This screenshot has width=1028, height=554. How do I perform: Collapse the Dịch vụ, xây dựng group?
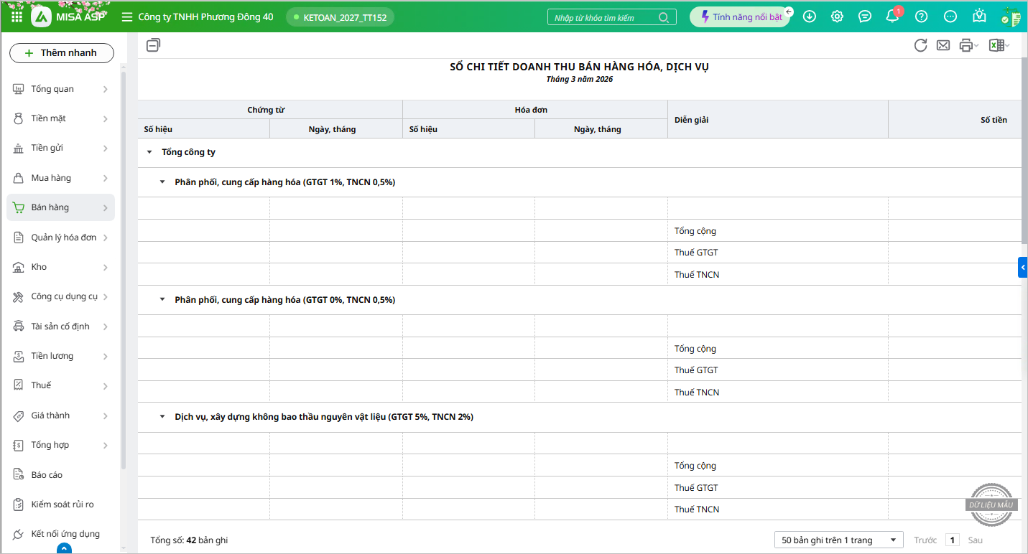click(x=162, y=417)
